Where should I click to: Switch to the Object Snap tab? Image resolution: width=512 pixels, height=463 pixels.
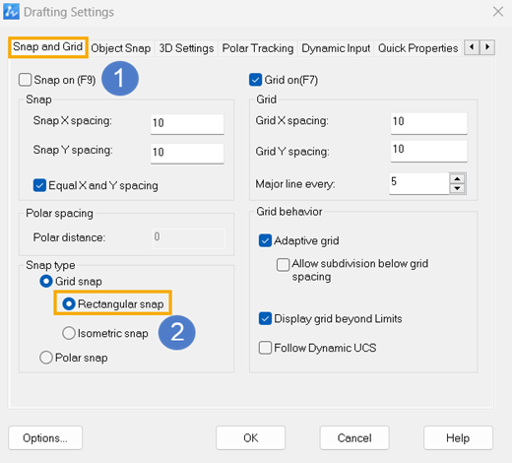(121, 48)
